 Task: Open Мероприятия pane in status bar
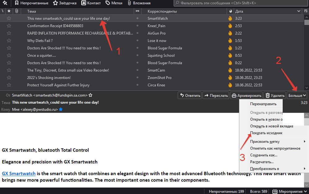tap(290, 192)
